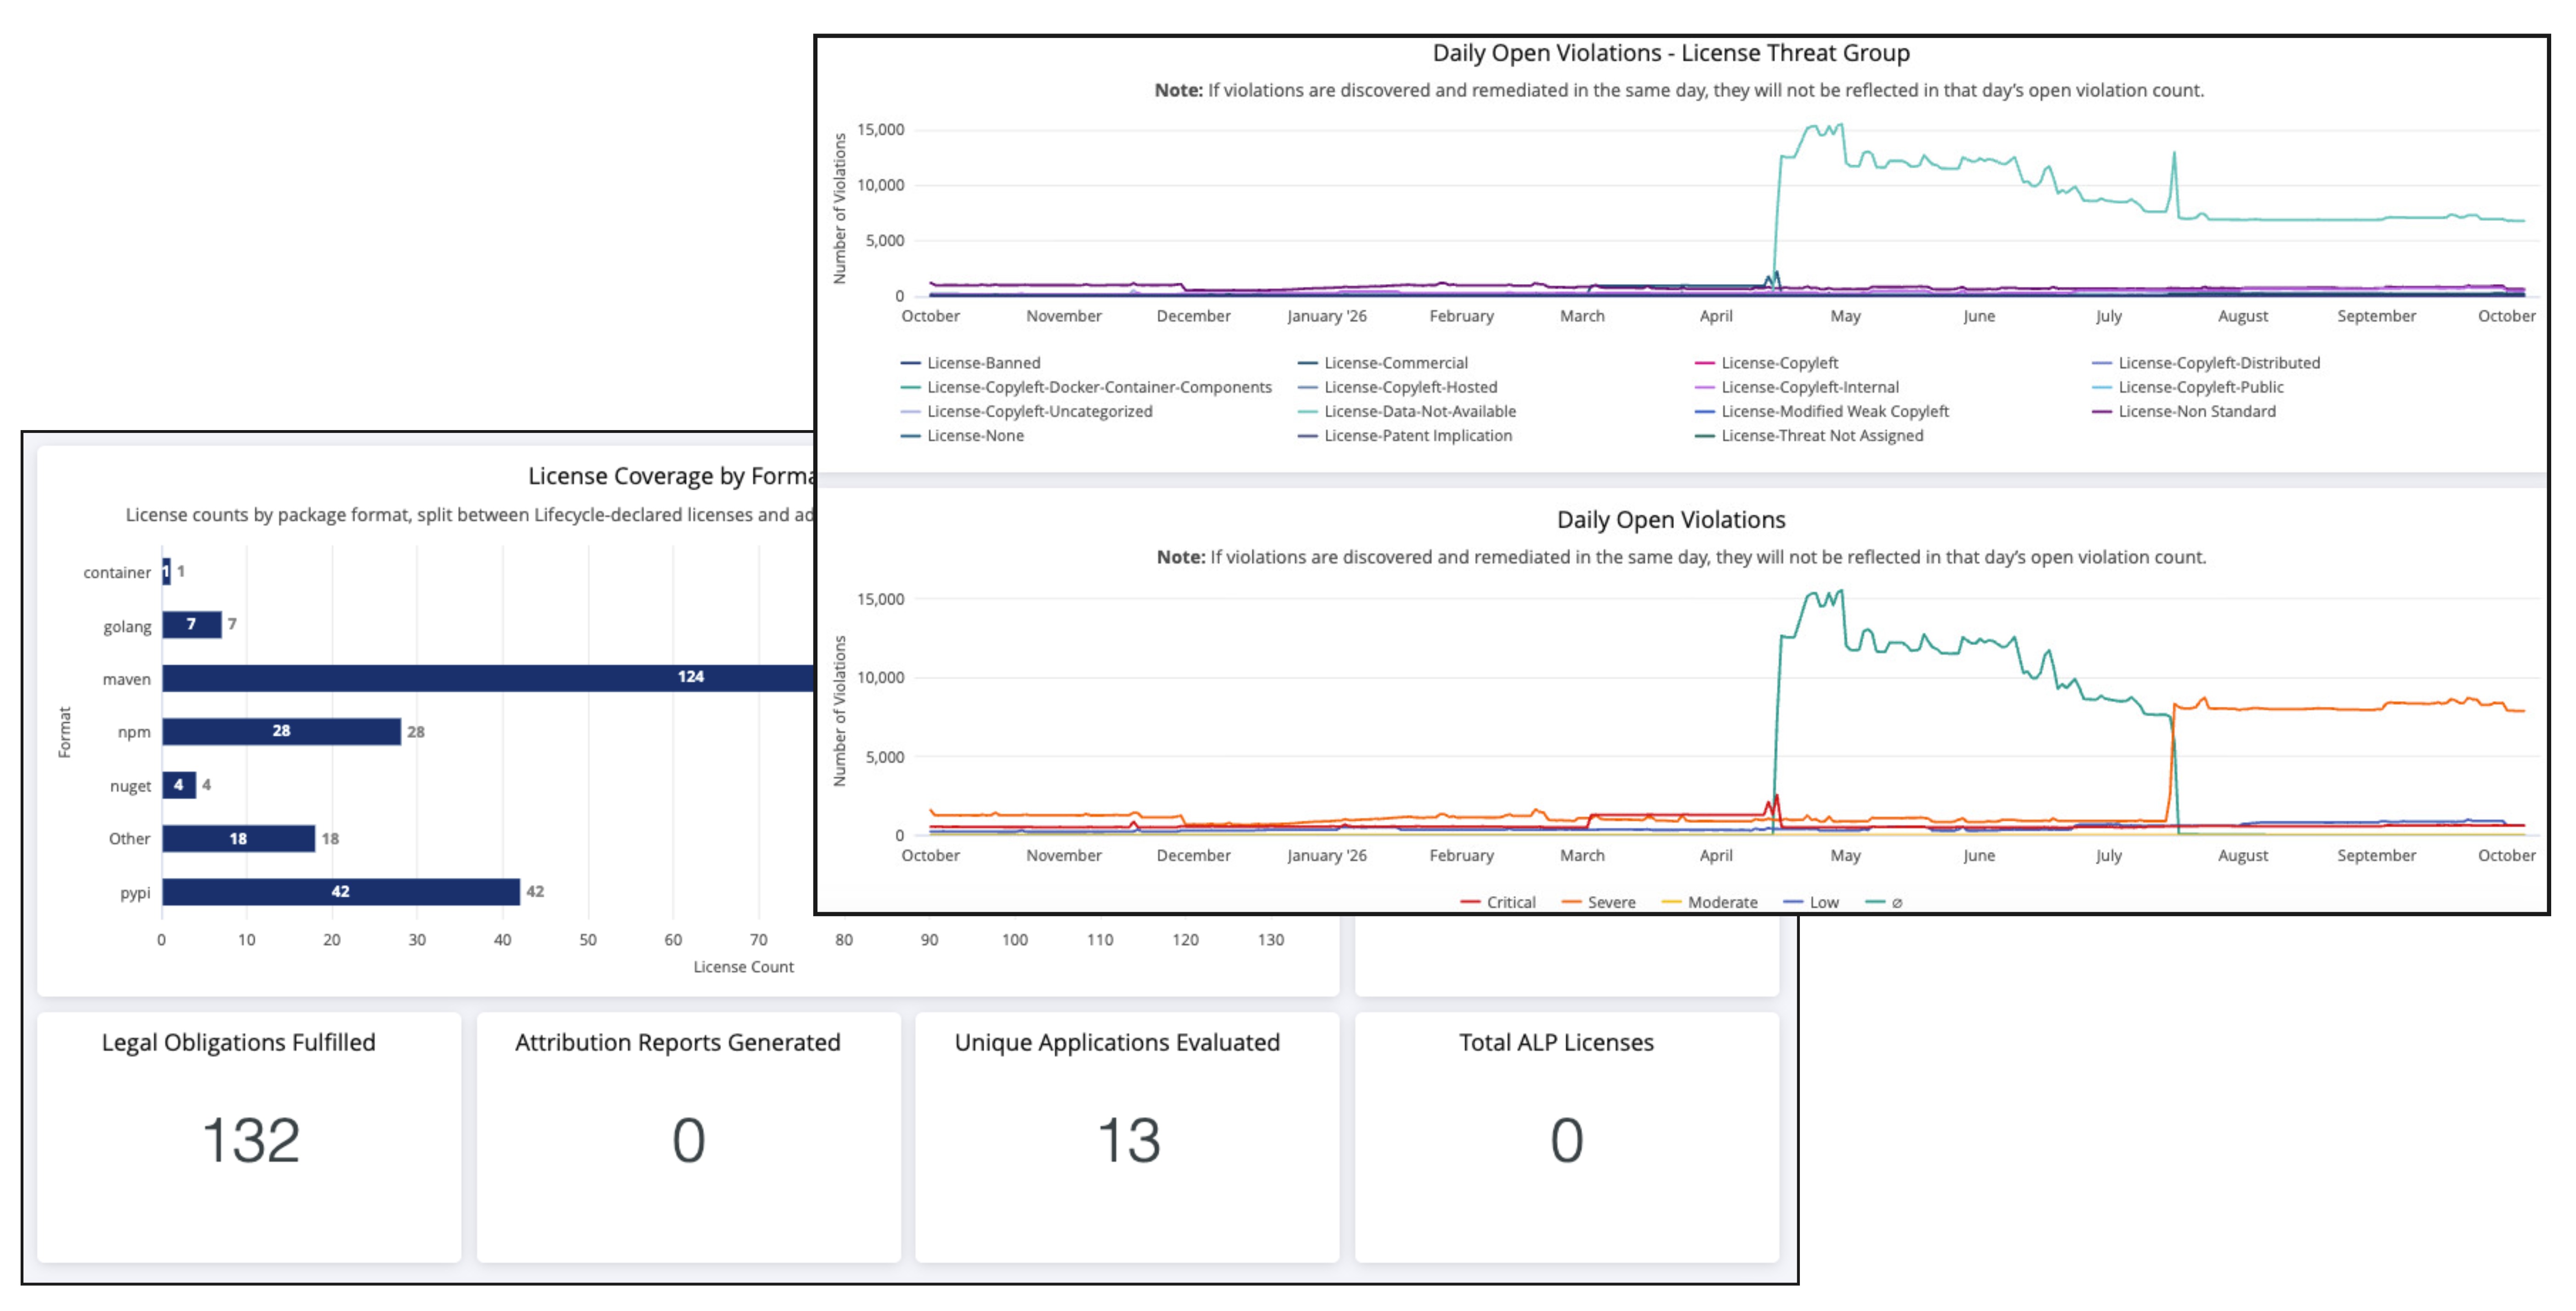Click the Attribution Reports Generated card title
This screenshot has width=2576, height=1311.
click(x=678, y=1042)
